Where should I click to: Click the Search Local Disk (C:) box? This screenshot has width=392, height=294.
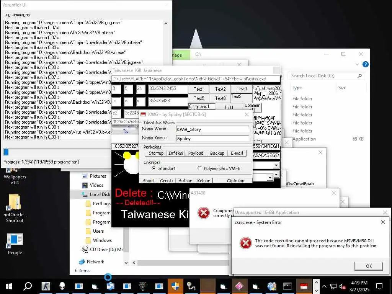click(326, 76)
